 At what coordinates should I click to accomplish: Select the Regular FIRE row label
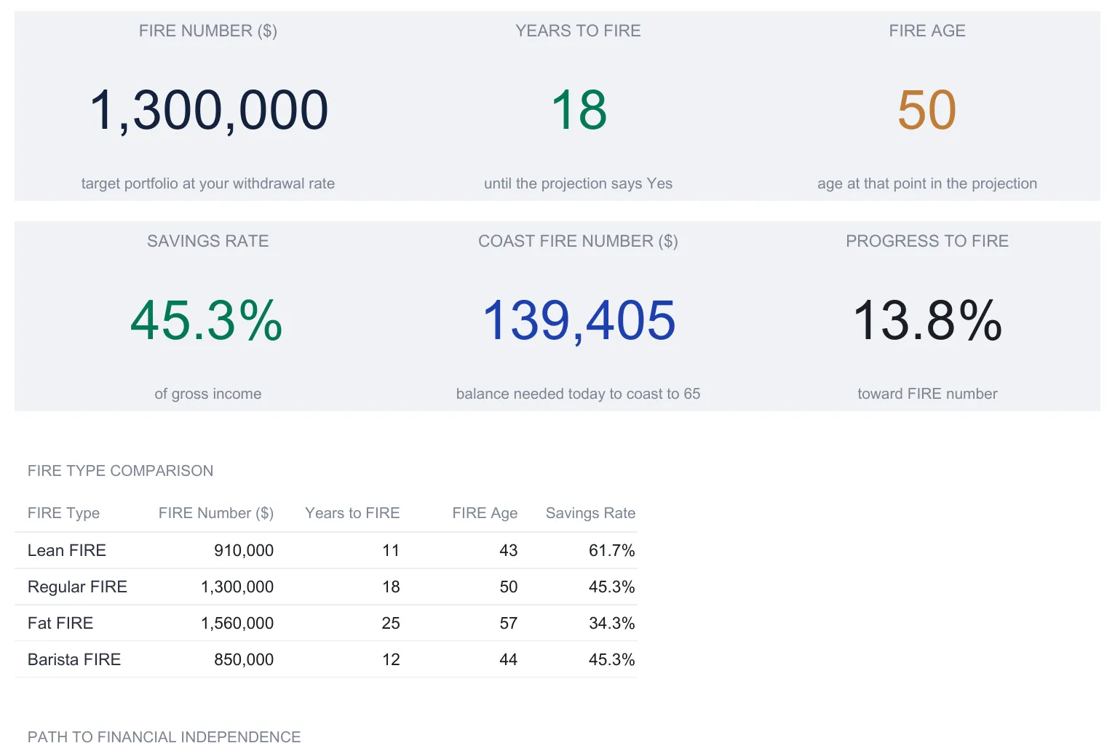(77, 587)
